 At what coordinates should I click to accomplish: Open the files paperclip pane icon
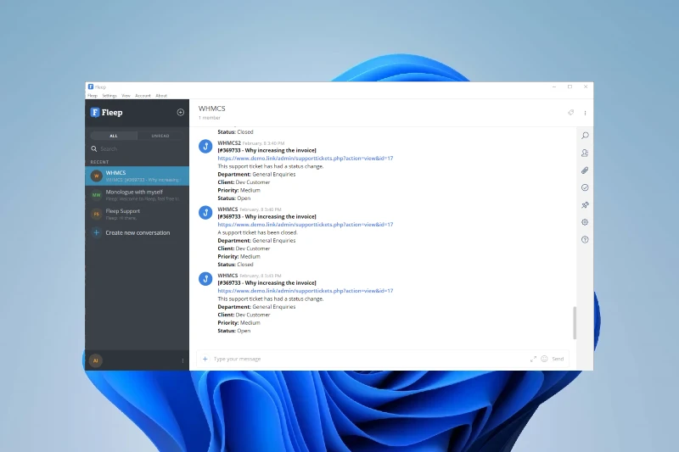(x=585, y=170)
